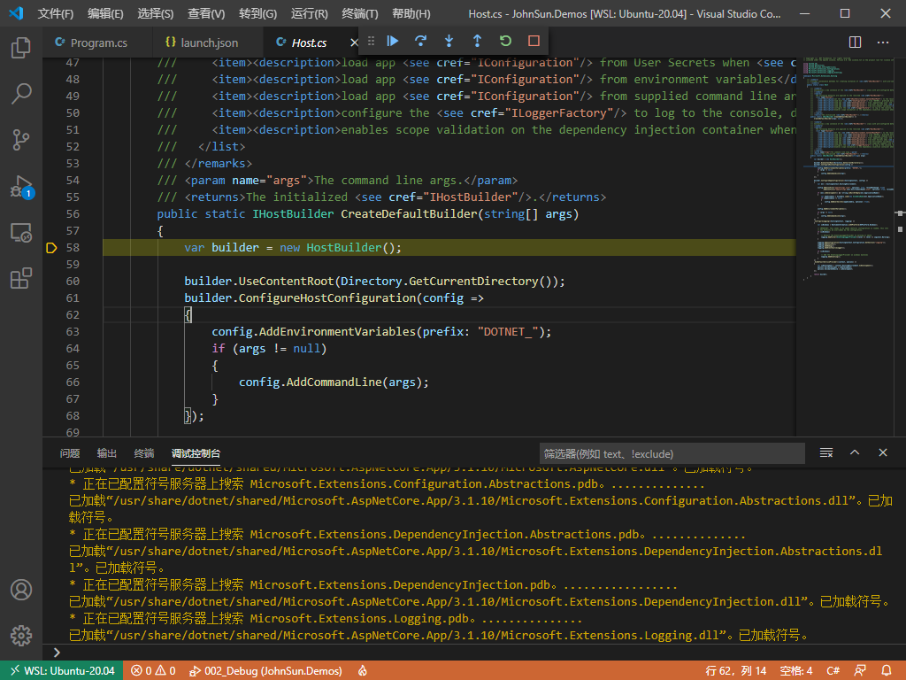
Task: Open the 运行(R) menu
Action: pyautogui.click(x=309, y=13)
